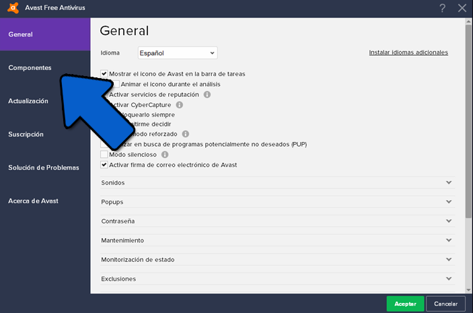This screenshot has width=473, height=313.
Task: Click the Avast logo icon in title bar
Action: (13, 8)
